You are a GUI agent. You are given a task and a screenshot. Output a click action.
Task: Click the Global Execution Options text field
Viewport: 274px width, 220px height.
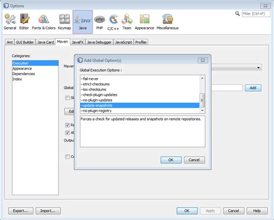click(227, 88)
